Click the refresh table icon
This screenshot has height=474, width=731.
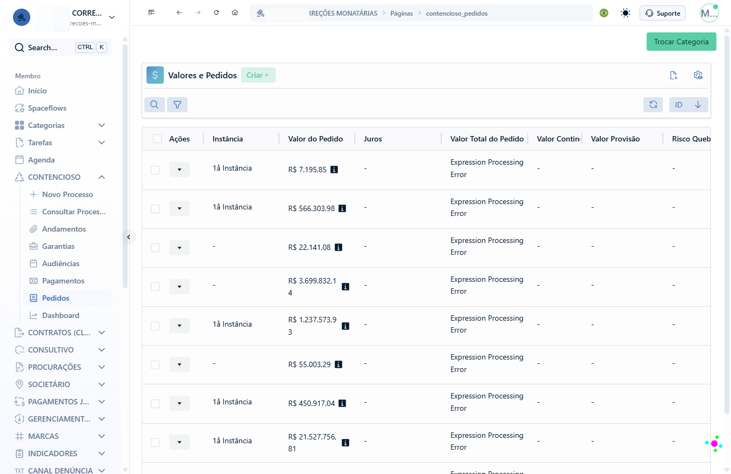[653, 105]
